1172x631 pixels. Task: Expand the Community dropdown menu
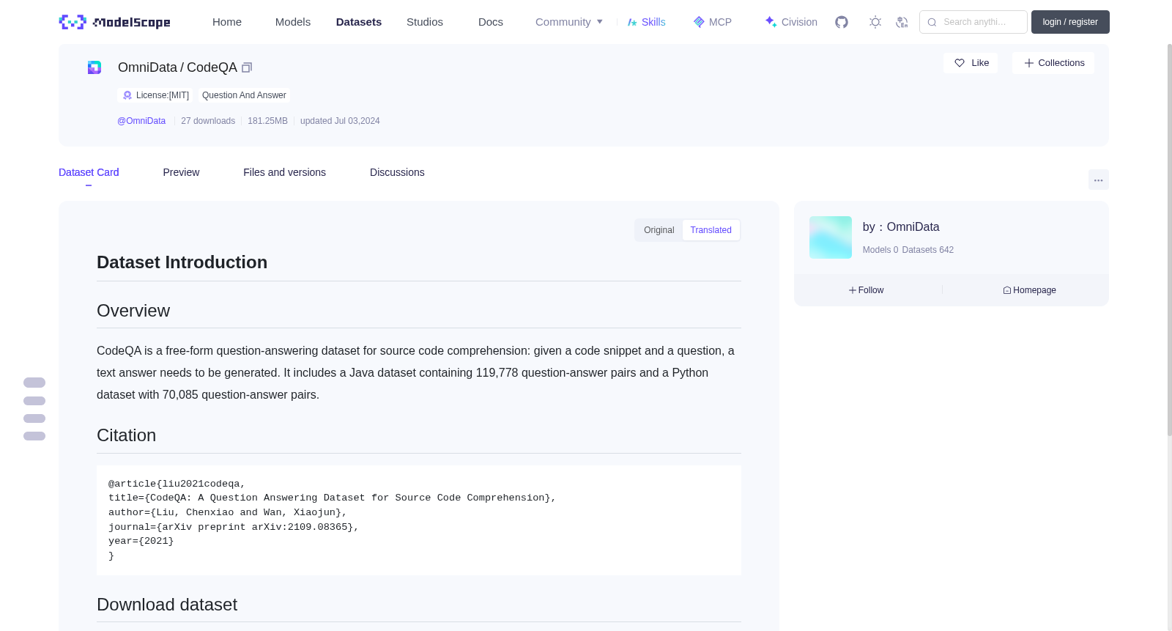click(569, 22)
